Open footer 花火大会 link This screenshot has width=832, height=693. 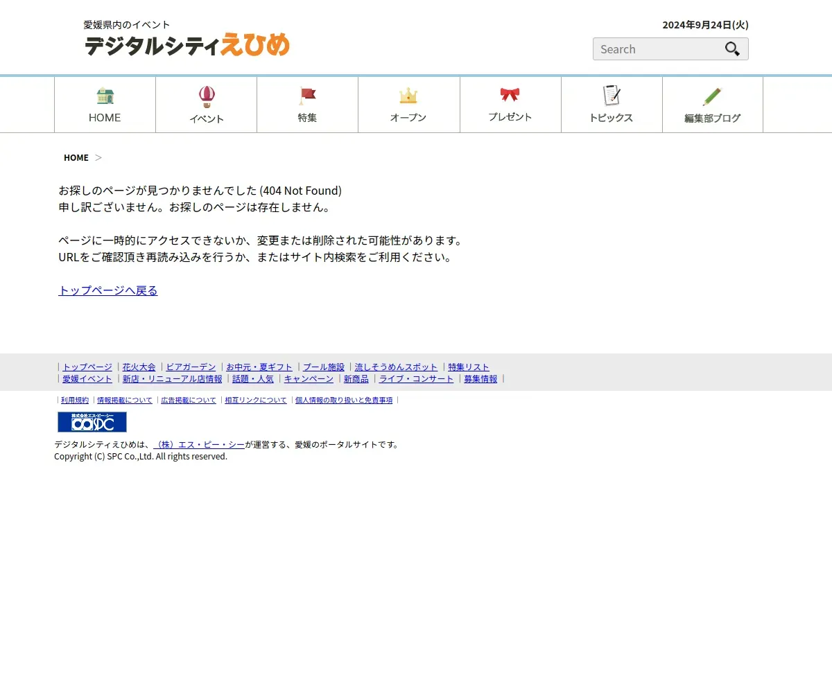139,367
